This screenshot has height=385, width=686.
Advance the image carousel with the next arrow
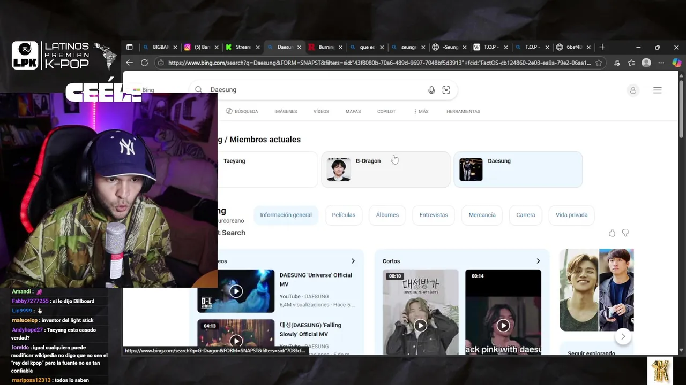click(623, 336)
